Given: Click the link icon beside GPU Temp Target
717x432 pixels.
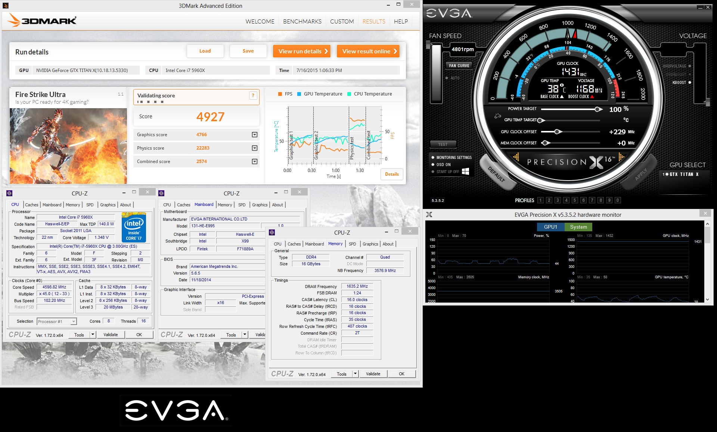Looking at the screenshot, I should (x=497, y=116).
